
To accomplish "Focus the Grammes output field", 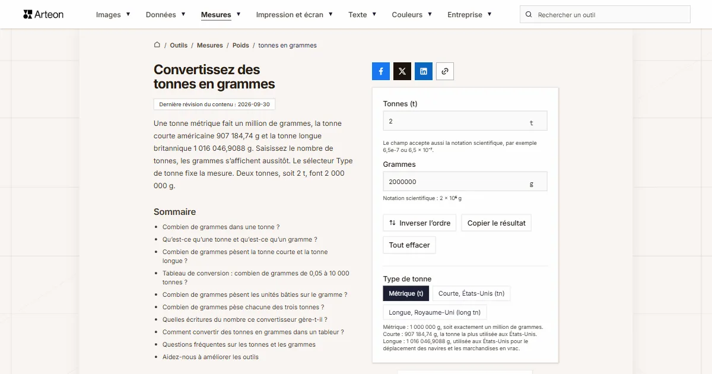I will 465,182.
